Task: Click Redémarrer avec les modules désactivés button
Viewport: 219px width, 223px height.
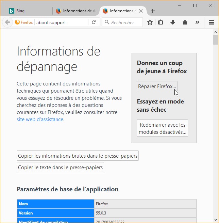Action: click(162, 128)
